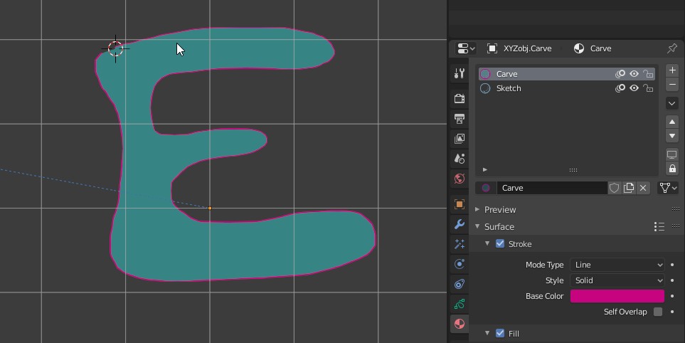Viewport: 685px width, 343px height.
Task: Remove the selected material slot
Action: tap(672, 85)
